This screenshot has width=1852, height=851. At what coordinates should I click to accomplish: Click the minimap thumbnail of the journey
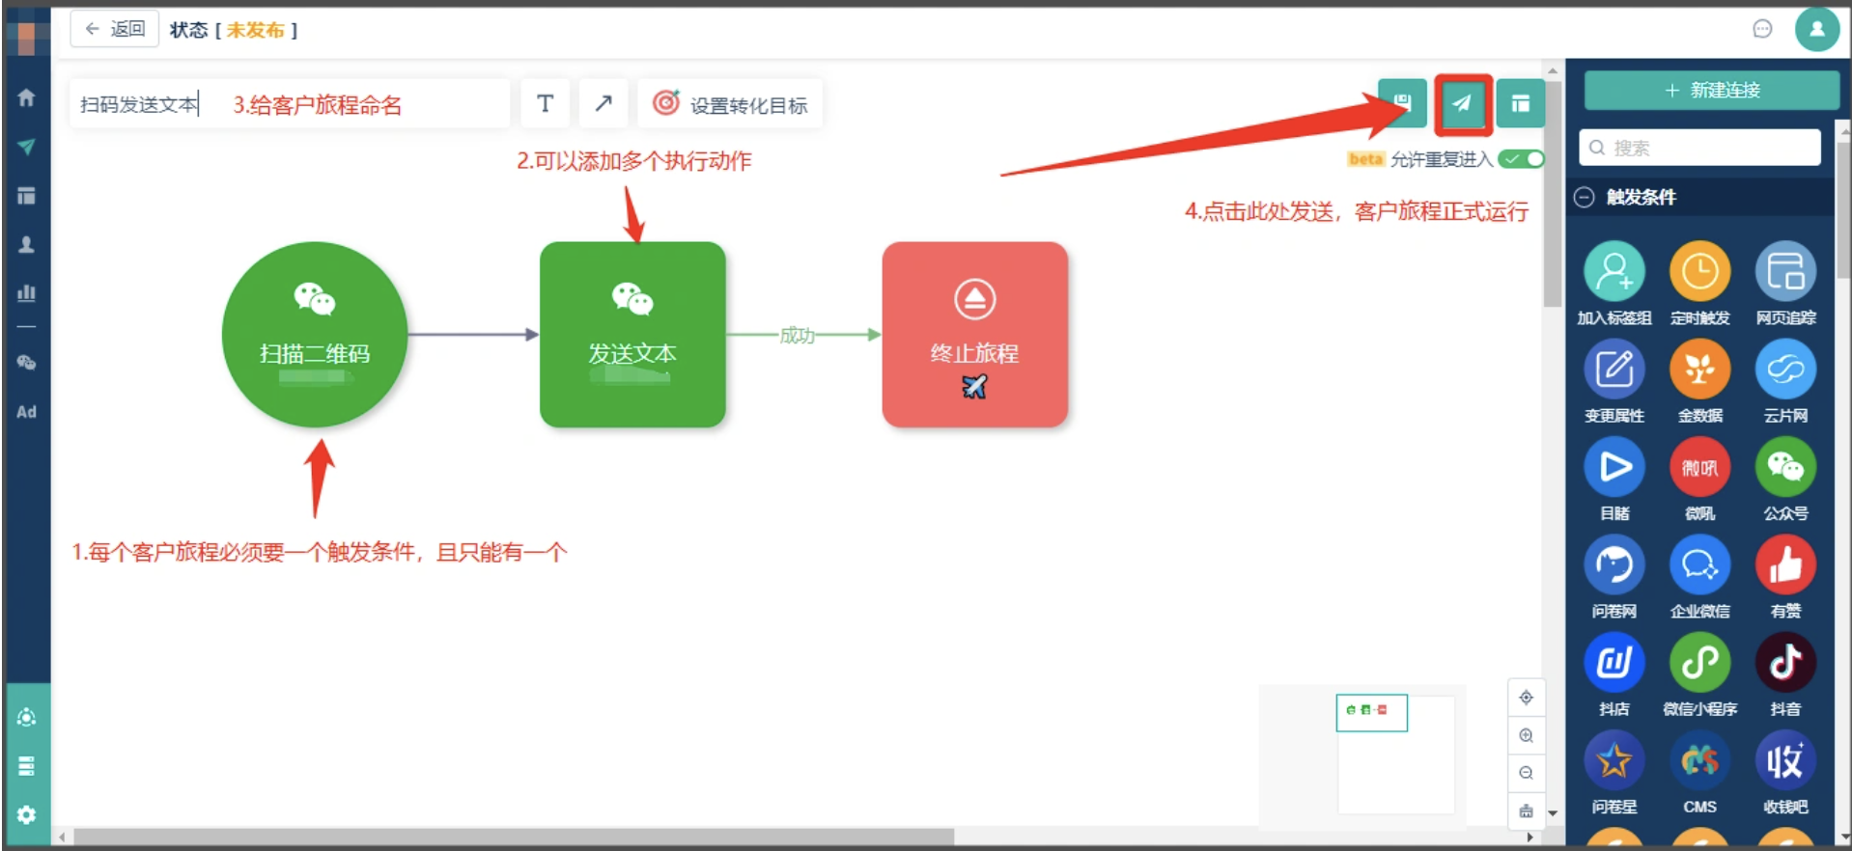tap(1371, 712)
